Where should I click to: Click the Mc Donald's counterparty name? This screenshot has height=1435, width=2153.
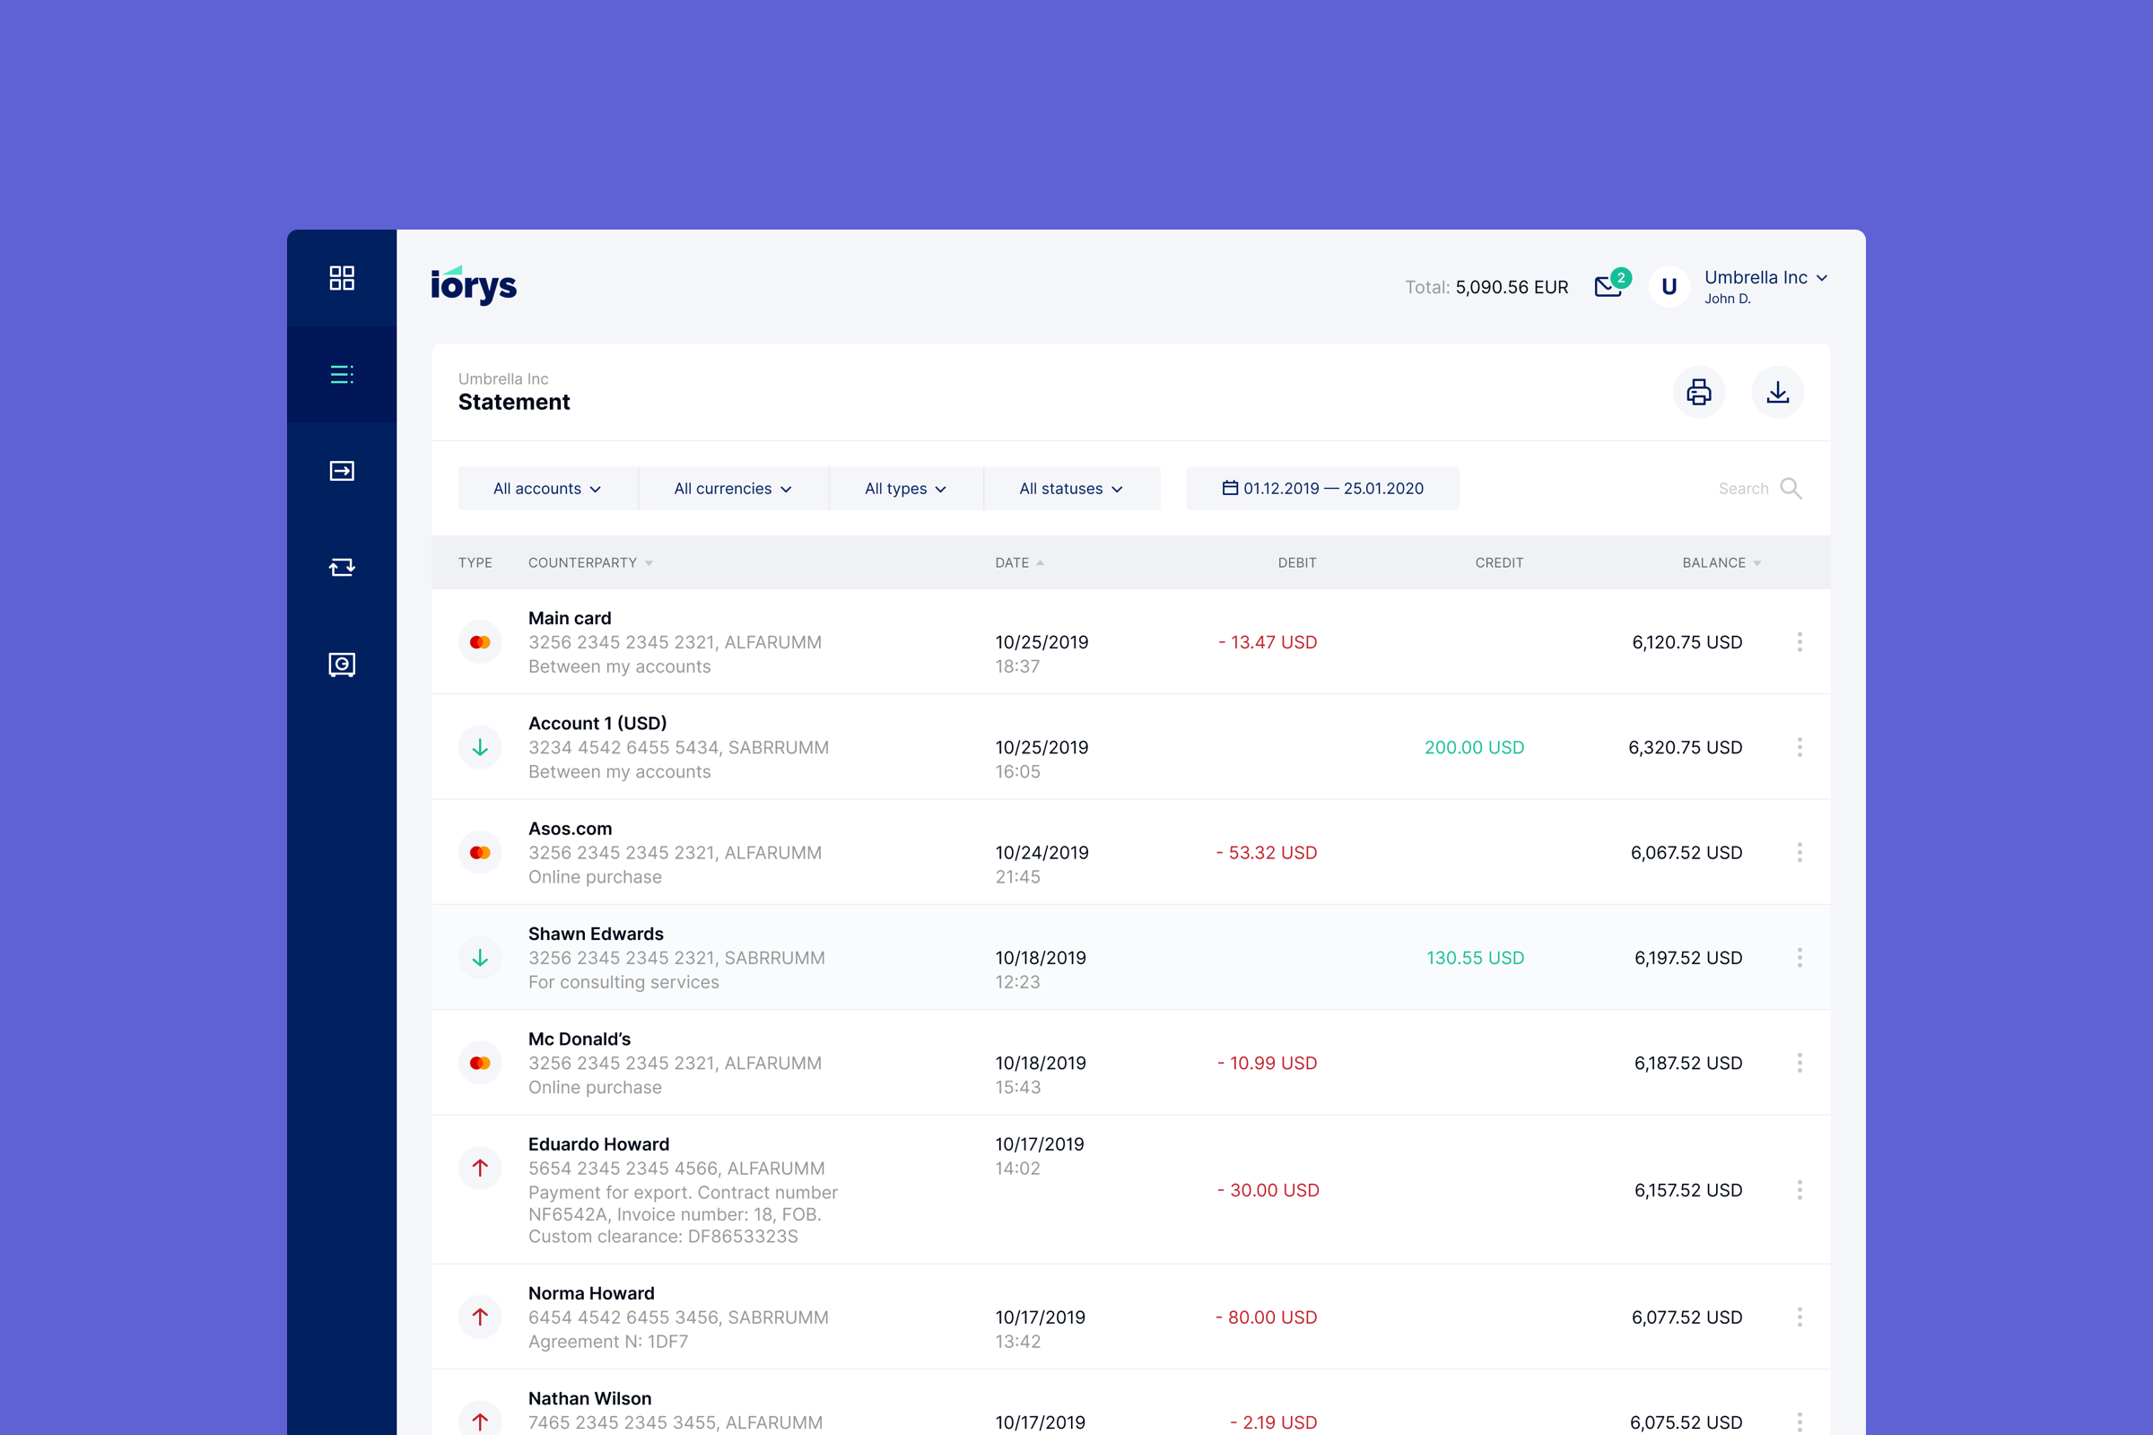click(580, 1039)
